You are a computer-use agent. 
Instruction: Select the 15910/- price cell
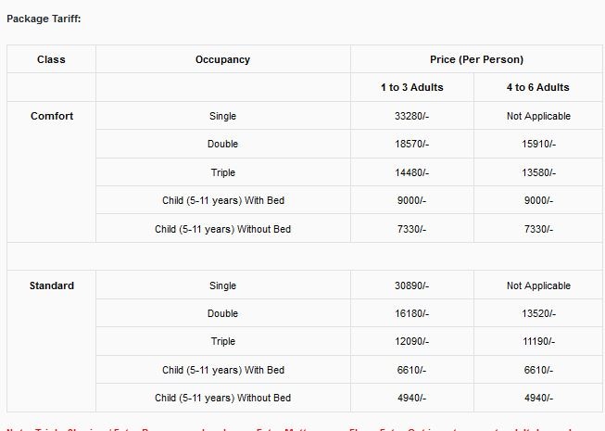(537, 145)
